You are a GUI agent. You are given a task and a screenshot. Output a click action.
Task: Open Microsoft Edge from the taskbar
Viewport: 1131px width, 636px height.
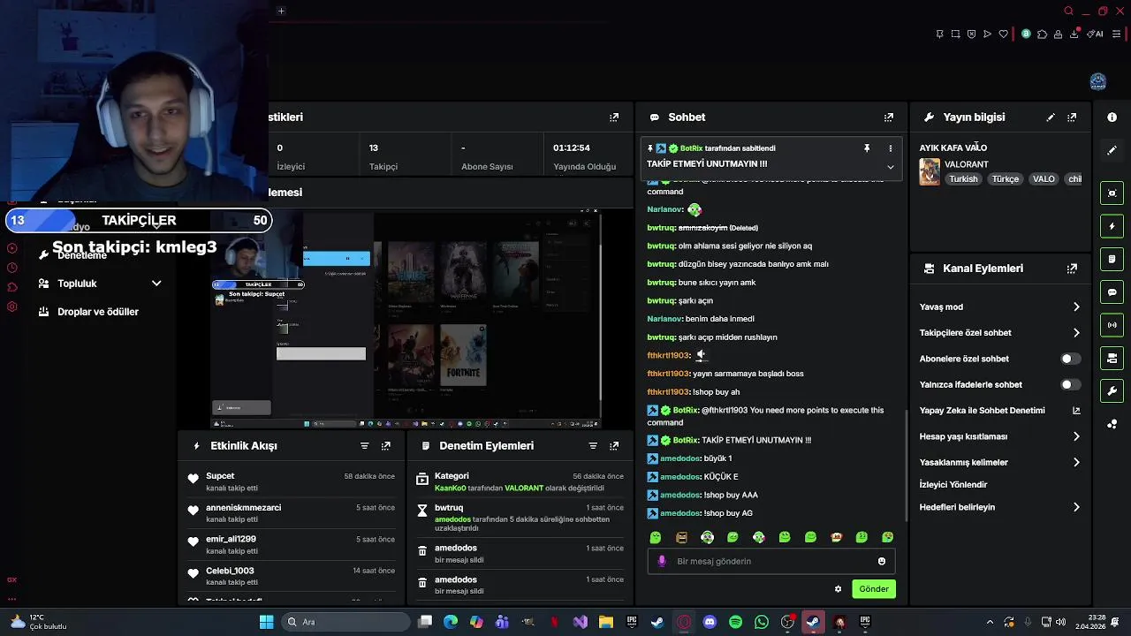451,622
